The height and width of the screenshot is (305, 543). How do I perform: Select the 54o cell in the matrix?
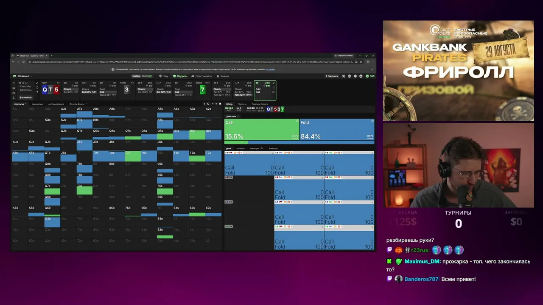165,222
